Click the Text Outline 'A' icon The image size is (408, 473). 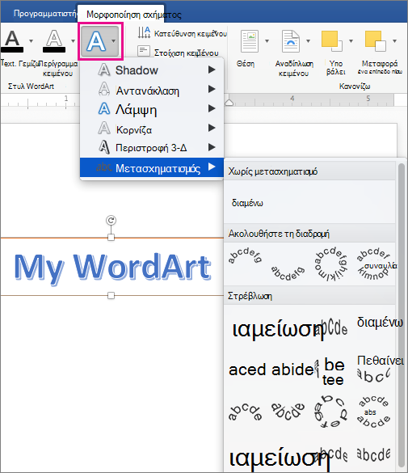pyautogui.click(x=54, y=41)
